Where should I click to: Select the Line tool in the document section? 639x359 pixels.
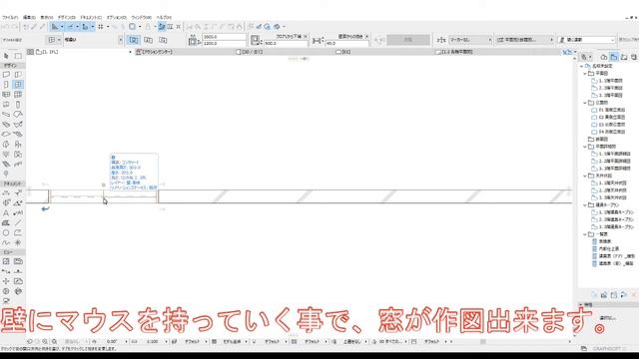(x=18, y=222)
